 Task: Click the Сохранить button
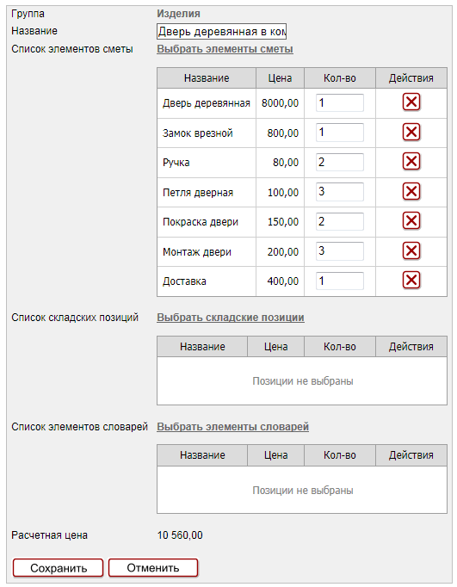click(58, 568)
